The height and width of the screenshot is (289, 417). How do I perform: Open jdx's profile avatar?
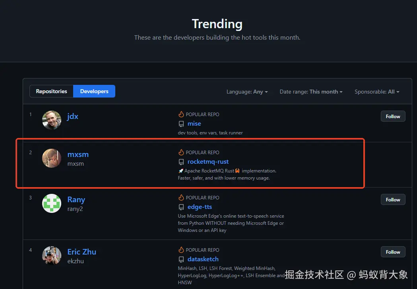pyautogui.click(x=52, y=120)
